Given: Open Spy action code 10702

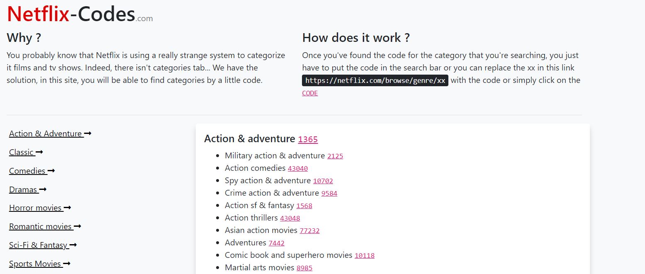Looking at the screenshot, I should (323, 181).
